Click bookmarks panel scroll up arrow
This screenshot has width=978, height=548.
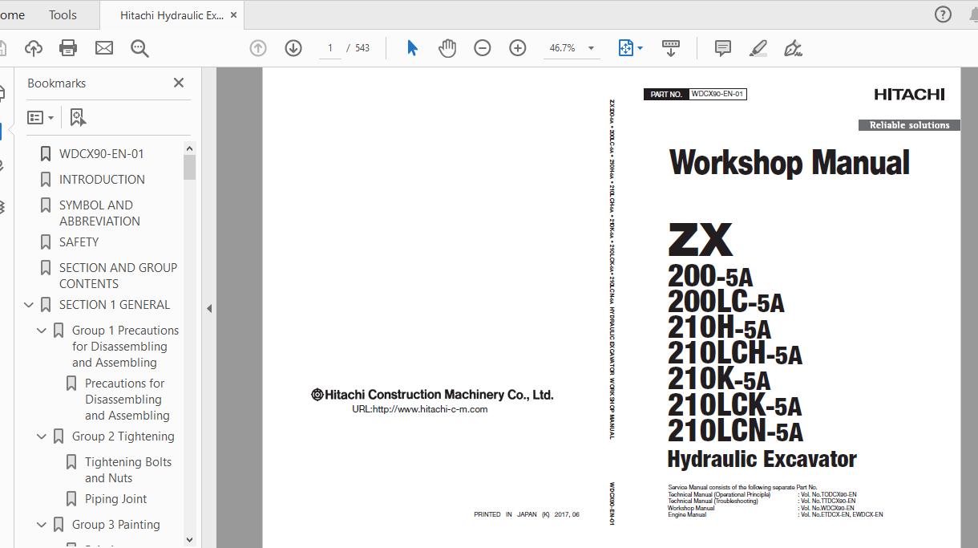[189, 148]
